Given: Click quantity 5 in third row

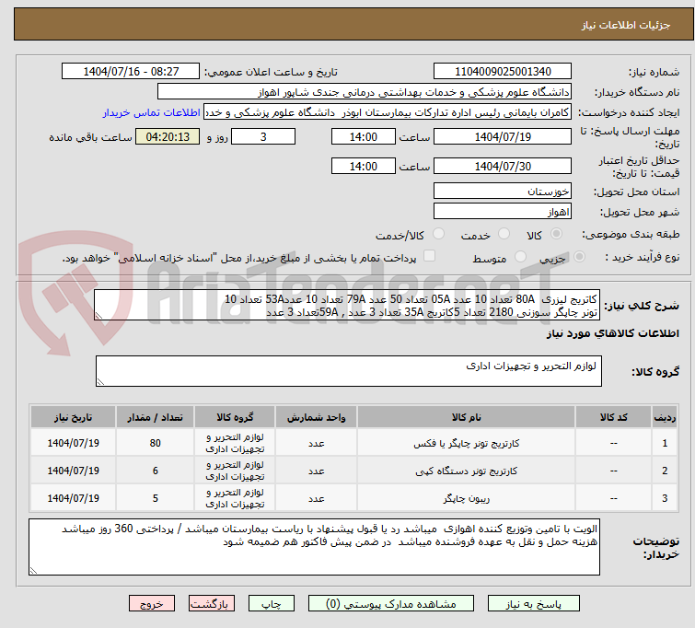Looking at the screenshot, I should [156, 498].
